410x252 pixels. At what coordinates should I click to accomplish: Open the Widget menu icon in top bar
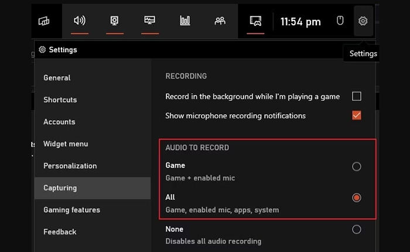[44, 21]
